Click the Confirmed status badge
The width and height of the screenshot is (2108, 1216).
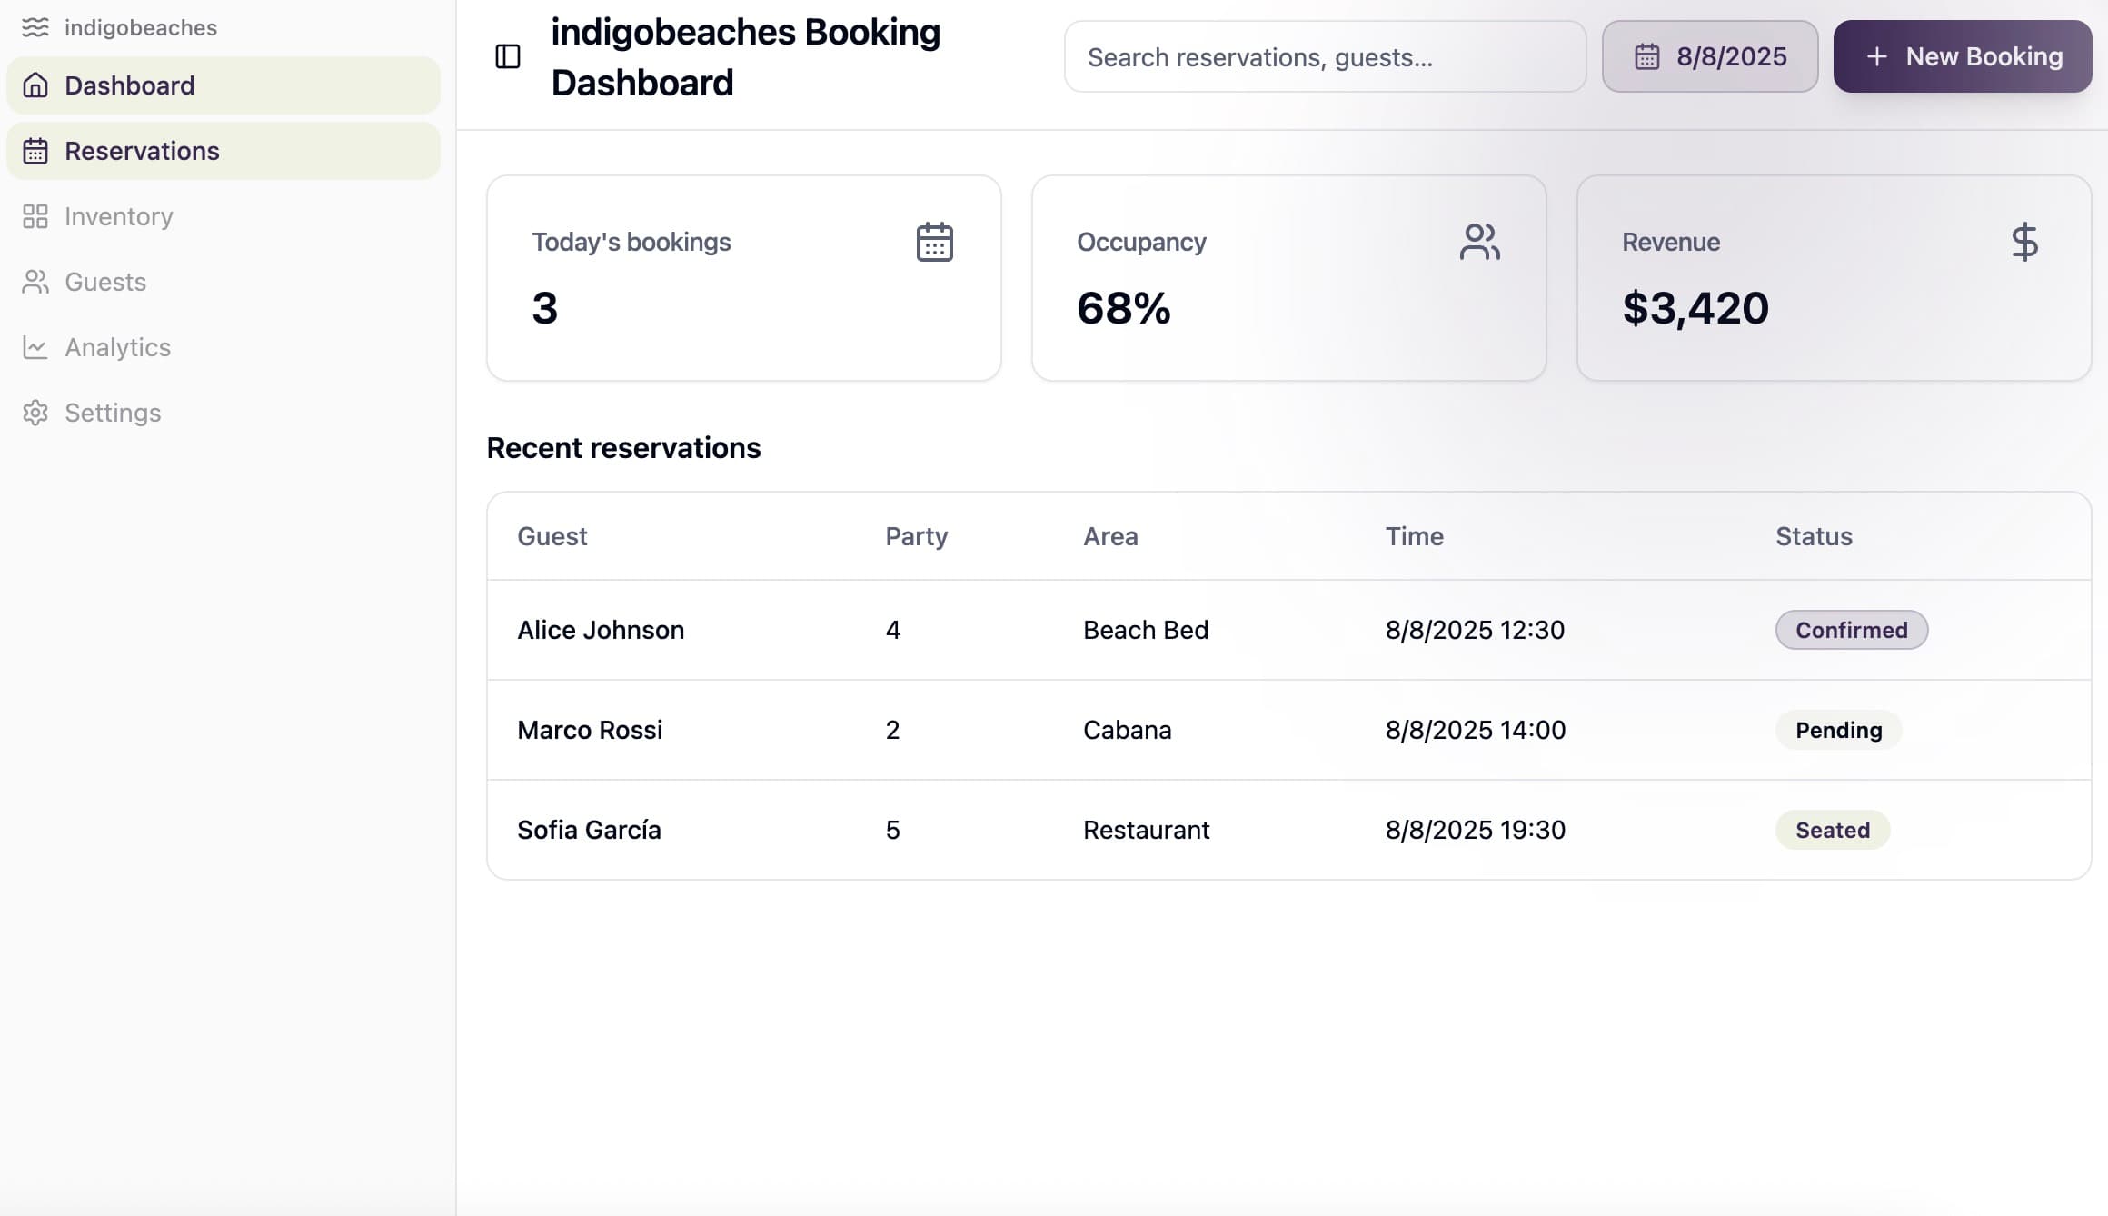(1852, 630)
